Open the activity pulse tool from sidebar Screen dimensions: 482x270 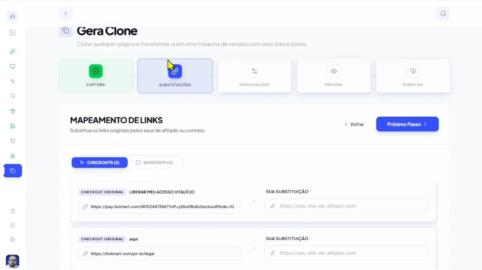coord(12,81)
